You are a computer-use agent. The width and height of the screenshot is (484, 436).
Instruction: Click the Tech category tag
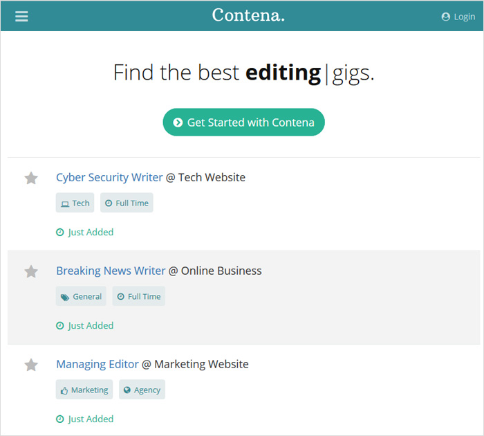[x=75, y=203]
